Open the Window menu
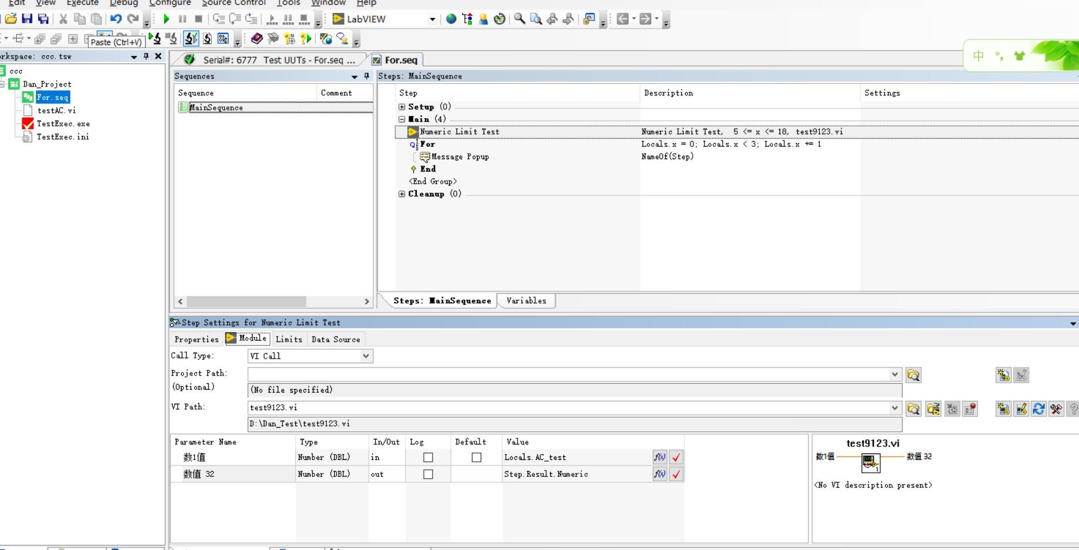This screenshot has height=550, width=1079. 328,3
